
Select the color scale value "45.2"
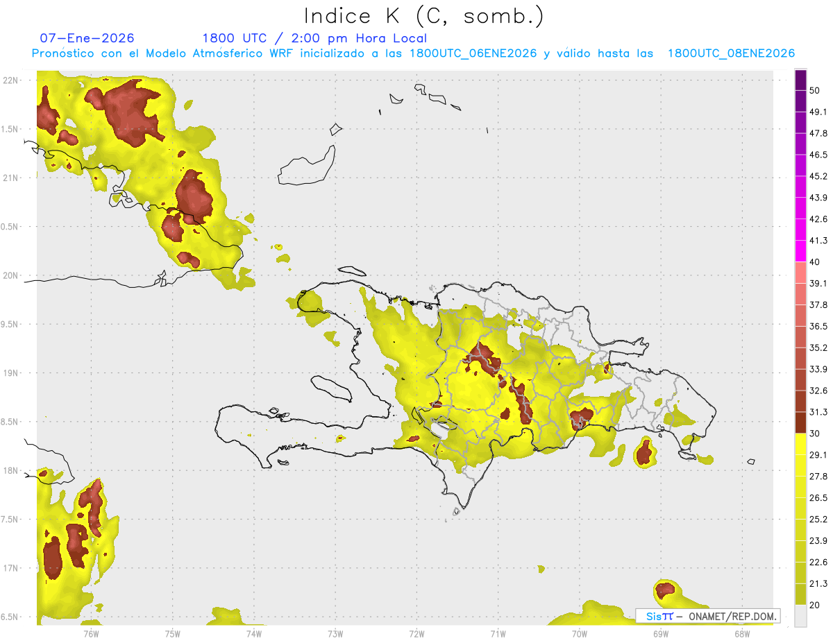pyautogui.click(x=819, y=176)
